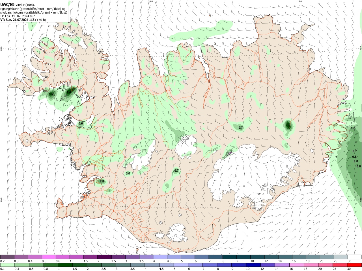Click the 'slydda/snjókoma' legend description line

(x=34, y=12)
